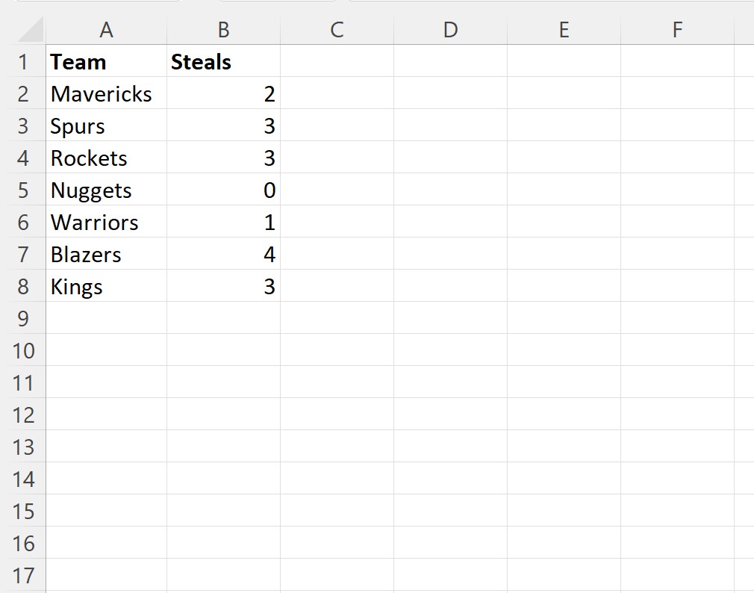This screenshot has height=593, width=754.
Task: Select the Spurs cell
Action: tap(106, 125)
